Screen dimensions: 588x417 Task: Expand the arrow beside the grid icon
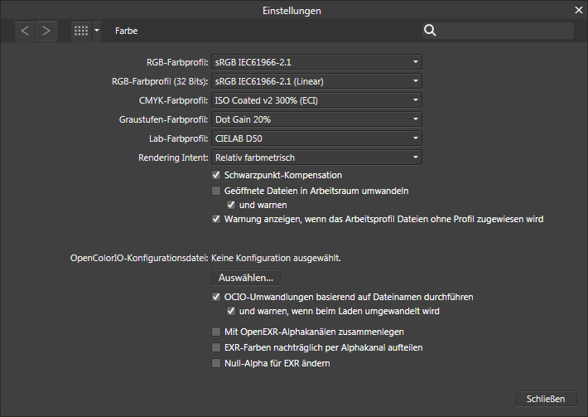[x=97, y=31]
